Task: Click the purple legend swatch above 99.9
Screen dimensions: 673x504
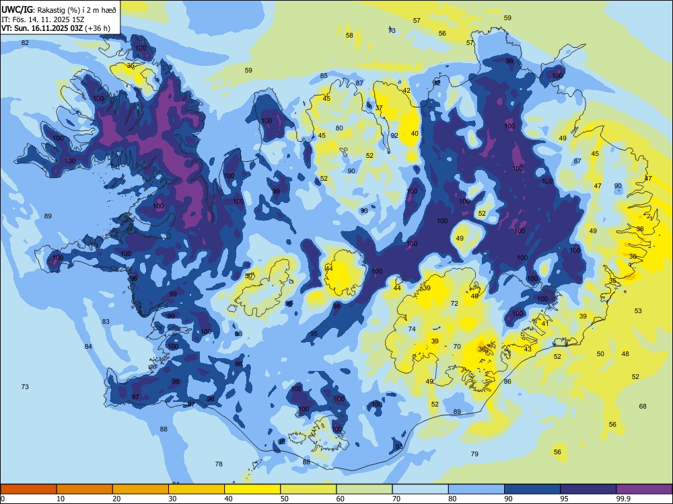Action: point(644,489)
